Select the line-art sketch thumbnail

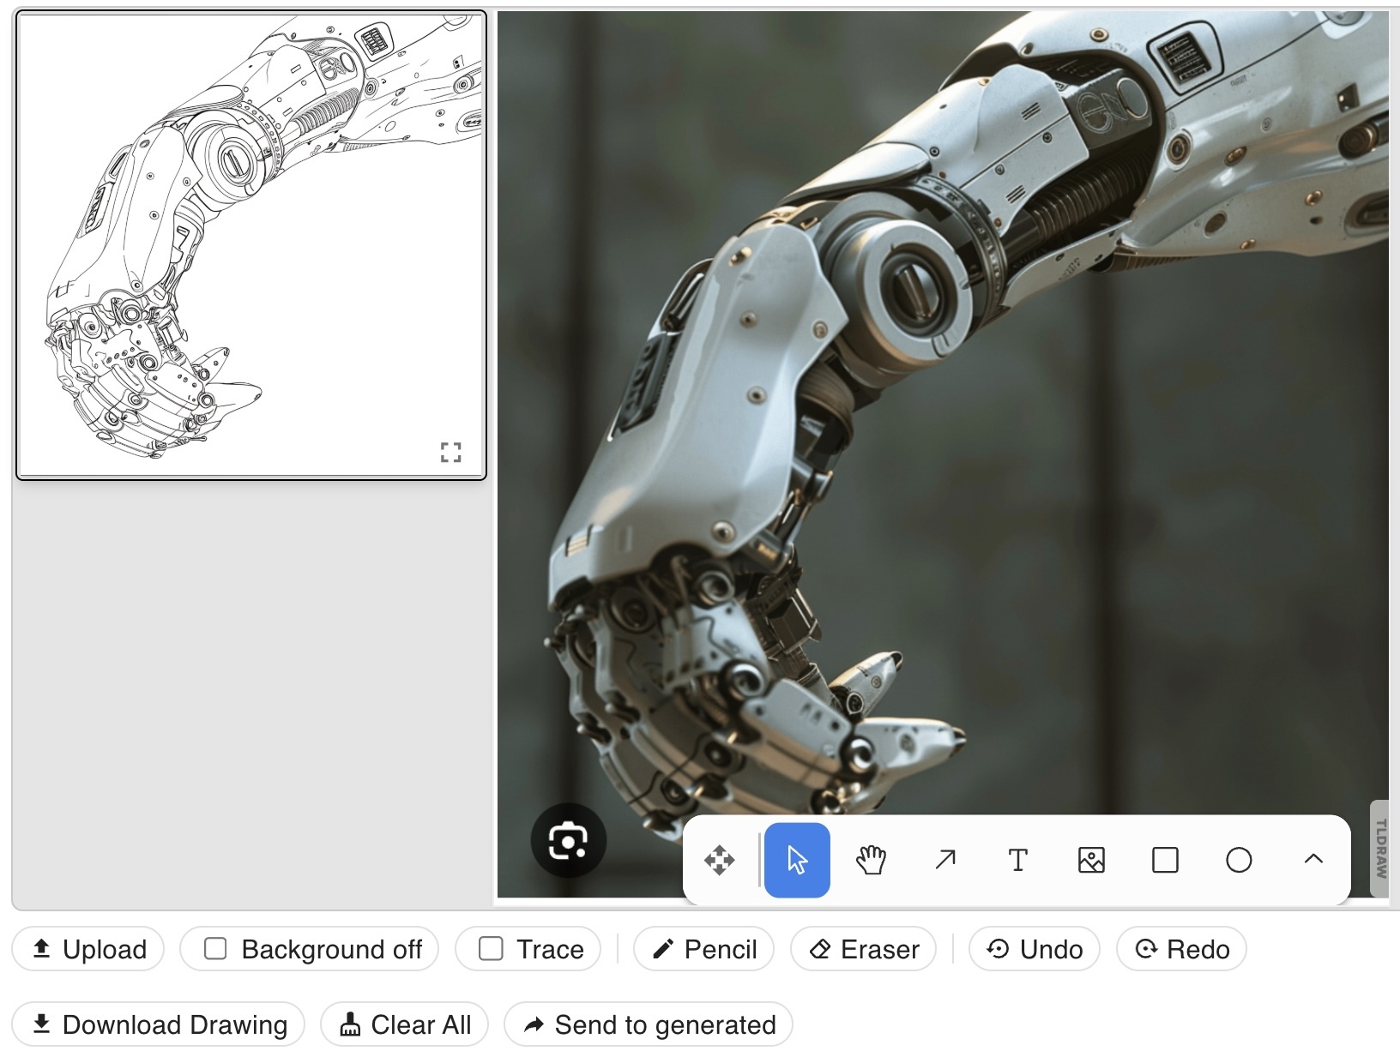(x=251, y=245)
